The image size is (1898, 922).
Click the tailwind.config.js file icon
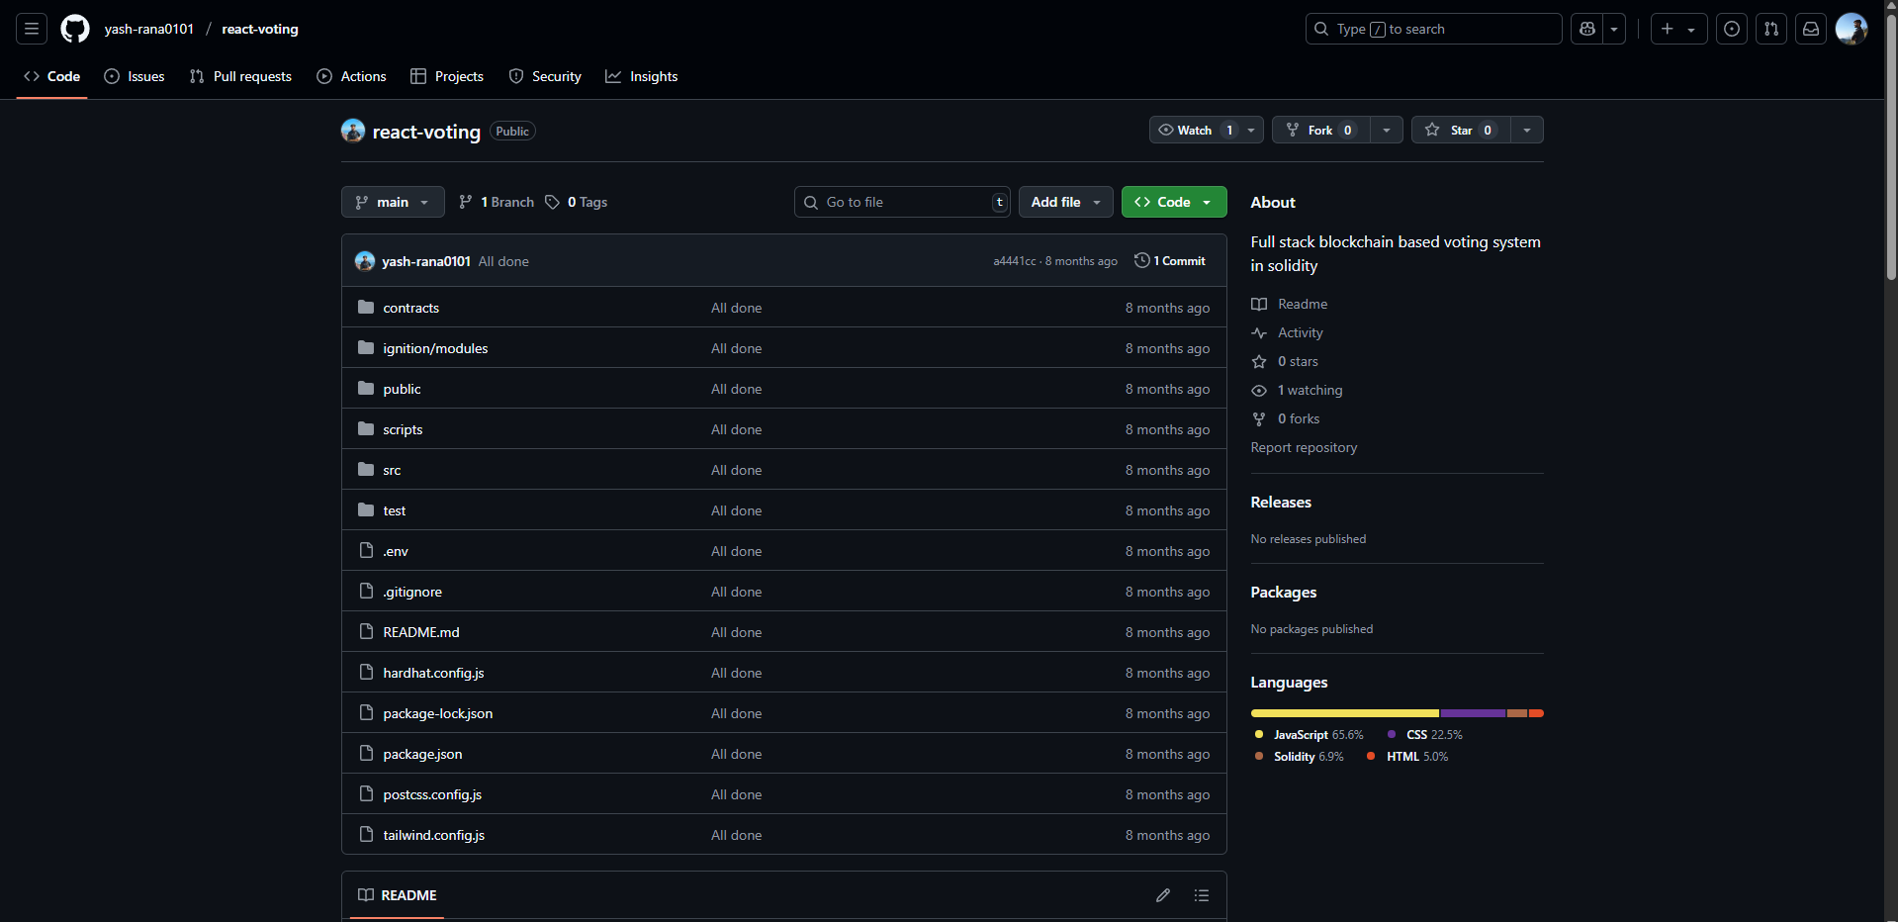(x=366, y=834)
